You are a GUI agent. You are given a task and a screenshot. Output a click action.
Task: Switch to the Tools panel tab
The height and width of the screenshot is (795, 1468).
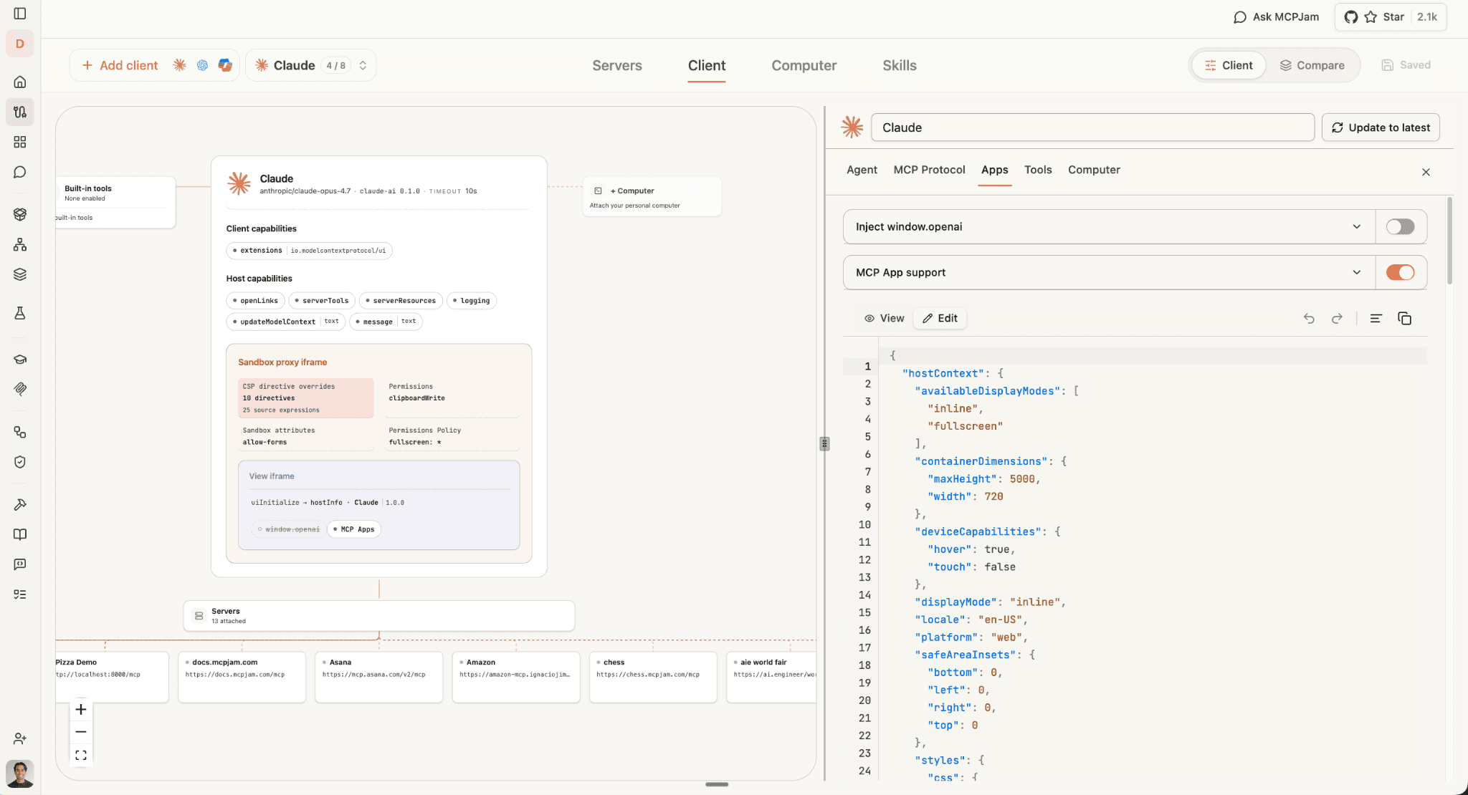[x=1037, y=170]
